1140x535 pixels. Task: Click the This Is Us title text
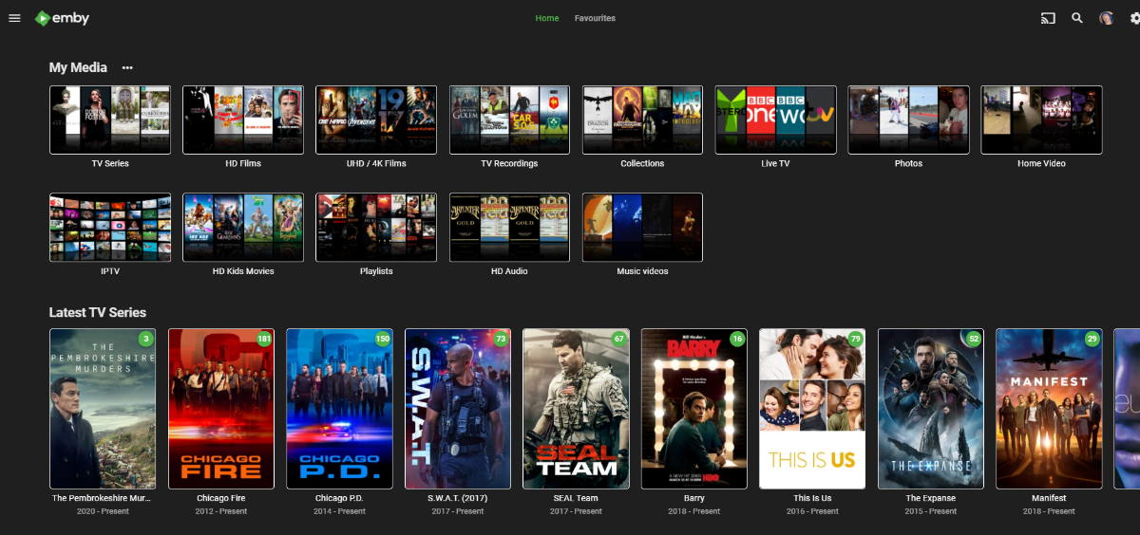[812, 498]
